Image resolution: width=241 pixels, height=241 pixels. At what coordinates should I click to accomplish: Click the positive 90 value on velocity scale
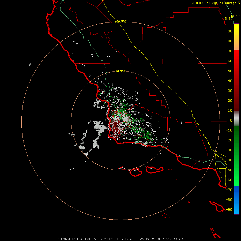230,31
